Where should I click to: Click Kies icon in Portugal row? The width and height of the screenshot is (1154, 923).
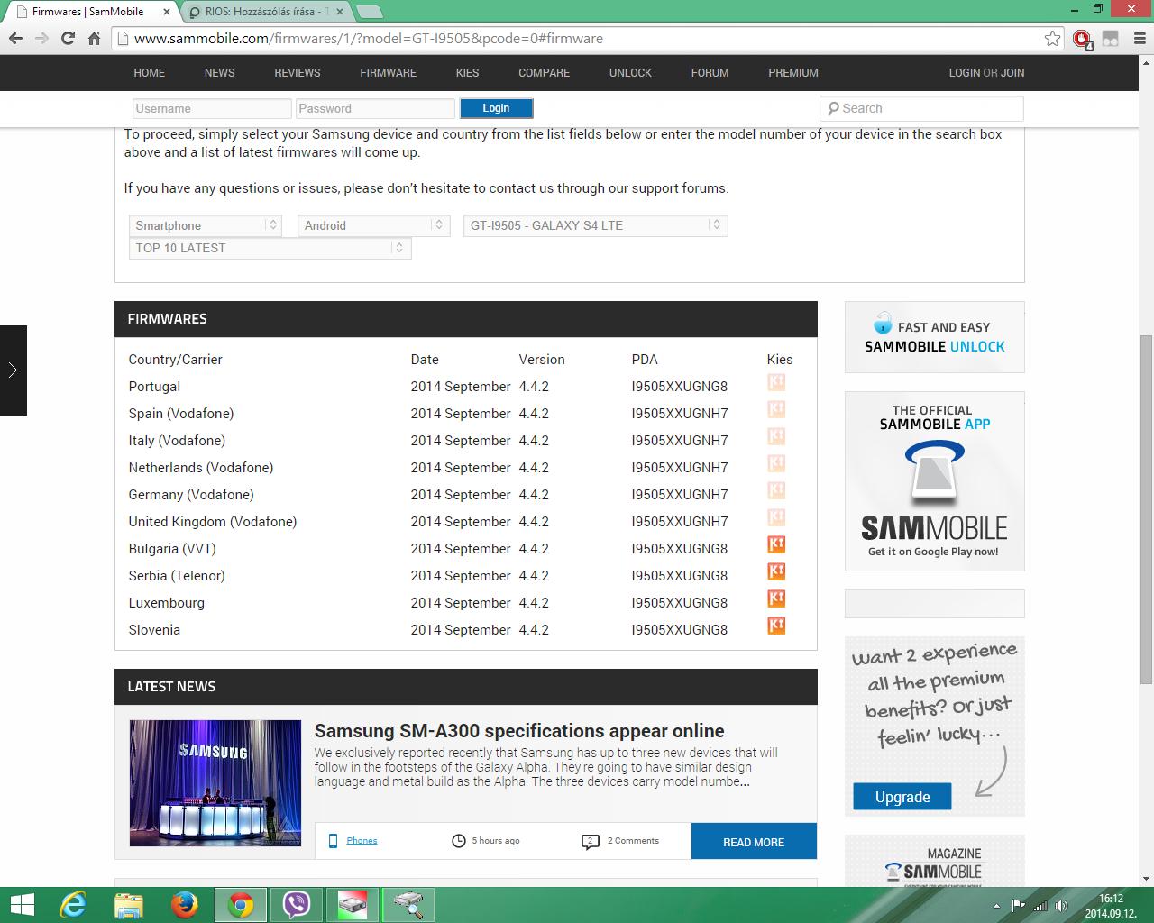coord(776,382)
